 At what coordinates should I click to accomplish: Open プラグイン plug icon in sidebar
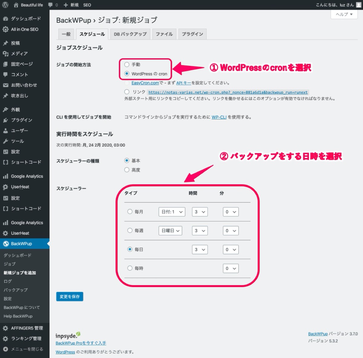coord(5,120)
